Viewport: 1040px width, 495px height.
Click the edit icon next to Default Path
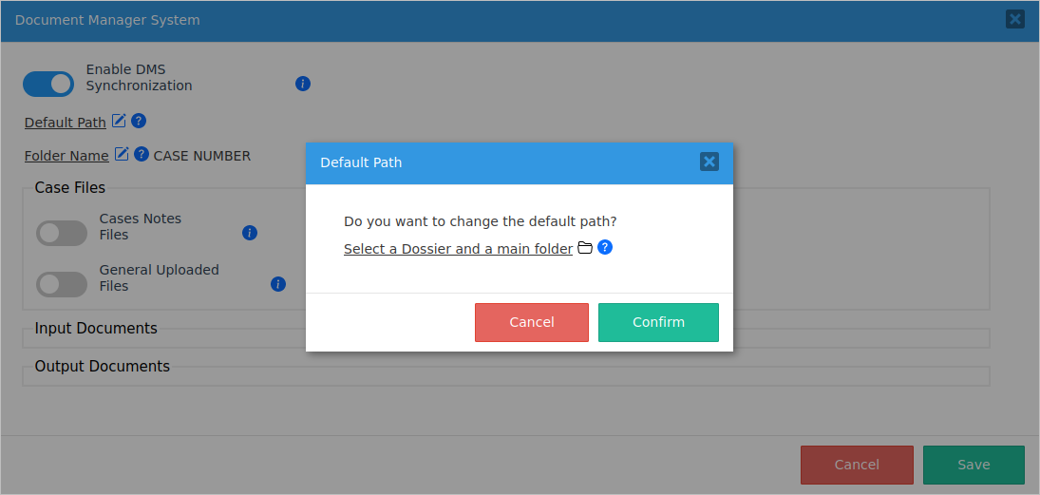pos(119,121)
